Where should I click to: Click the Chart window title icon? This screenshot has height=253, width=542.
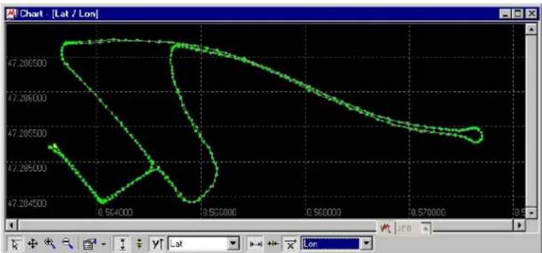pos(12,14)
